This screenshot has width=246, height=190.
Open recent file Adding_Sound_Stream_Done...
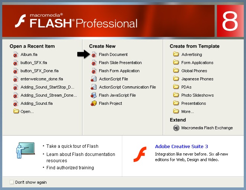pos(49,95)
